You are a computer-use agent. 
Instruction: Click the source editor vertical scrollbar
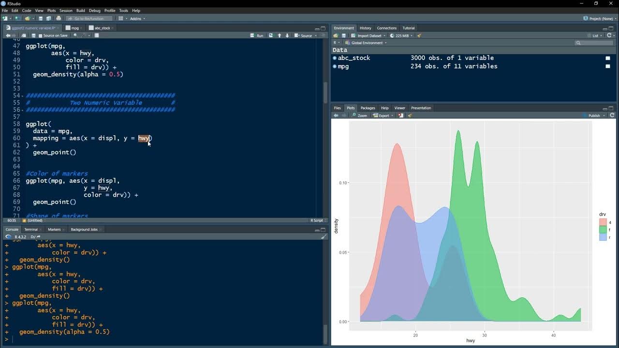325,92
